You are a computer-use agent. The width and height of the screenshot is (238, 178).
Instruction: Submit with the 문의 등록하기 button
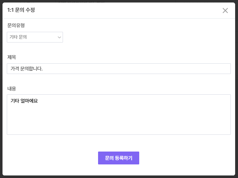coord(118,158)
